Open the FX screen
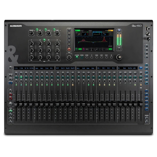This screenshot has height=157, width=157. (x=92, y=57)
